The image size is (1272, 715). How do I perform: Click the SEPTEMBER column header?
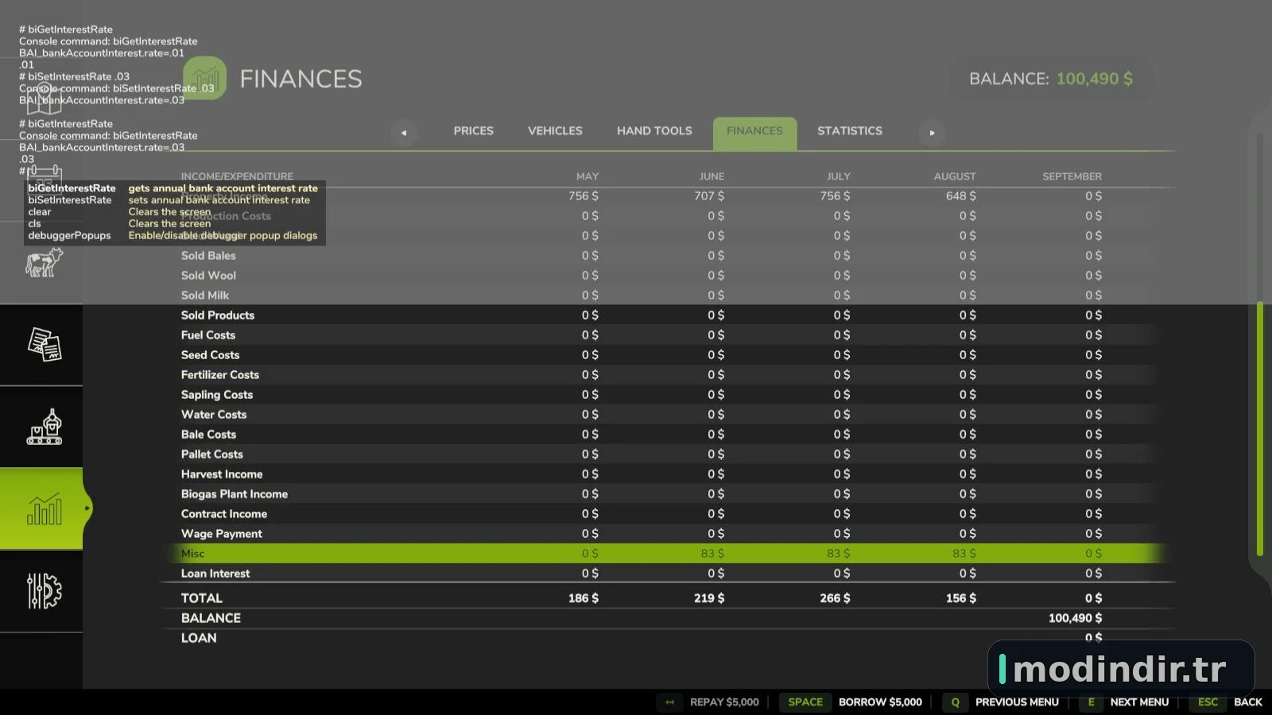[1072, 176]
